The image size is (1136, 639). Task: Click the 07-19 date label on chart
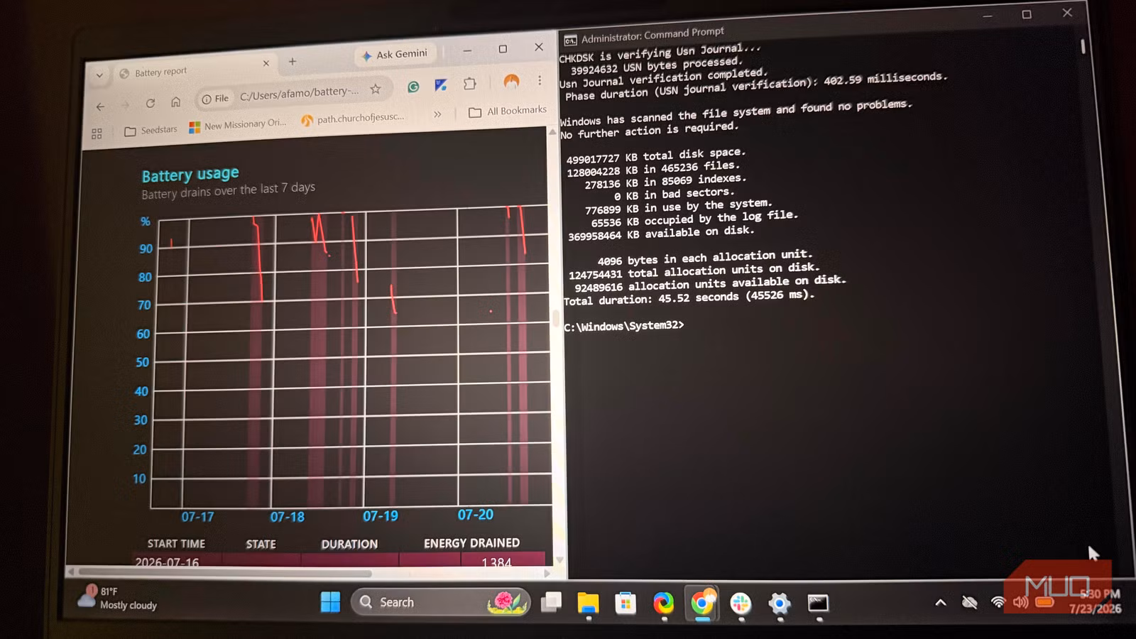pos(381,516)
